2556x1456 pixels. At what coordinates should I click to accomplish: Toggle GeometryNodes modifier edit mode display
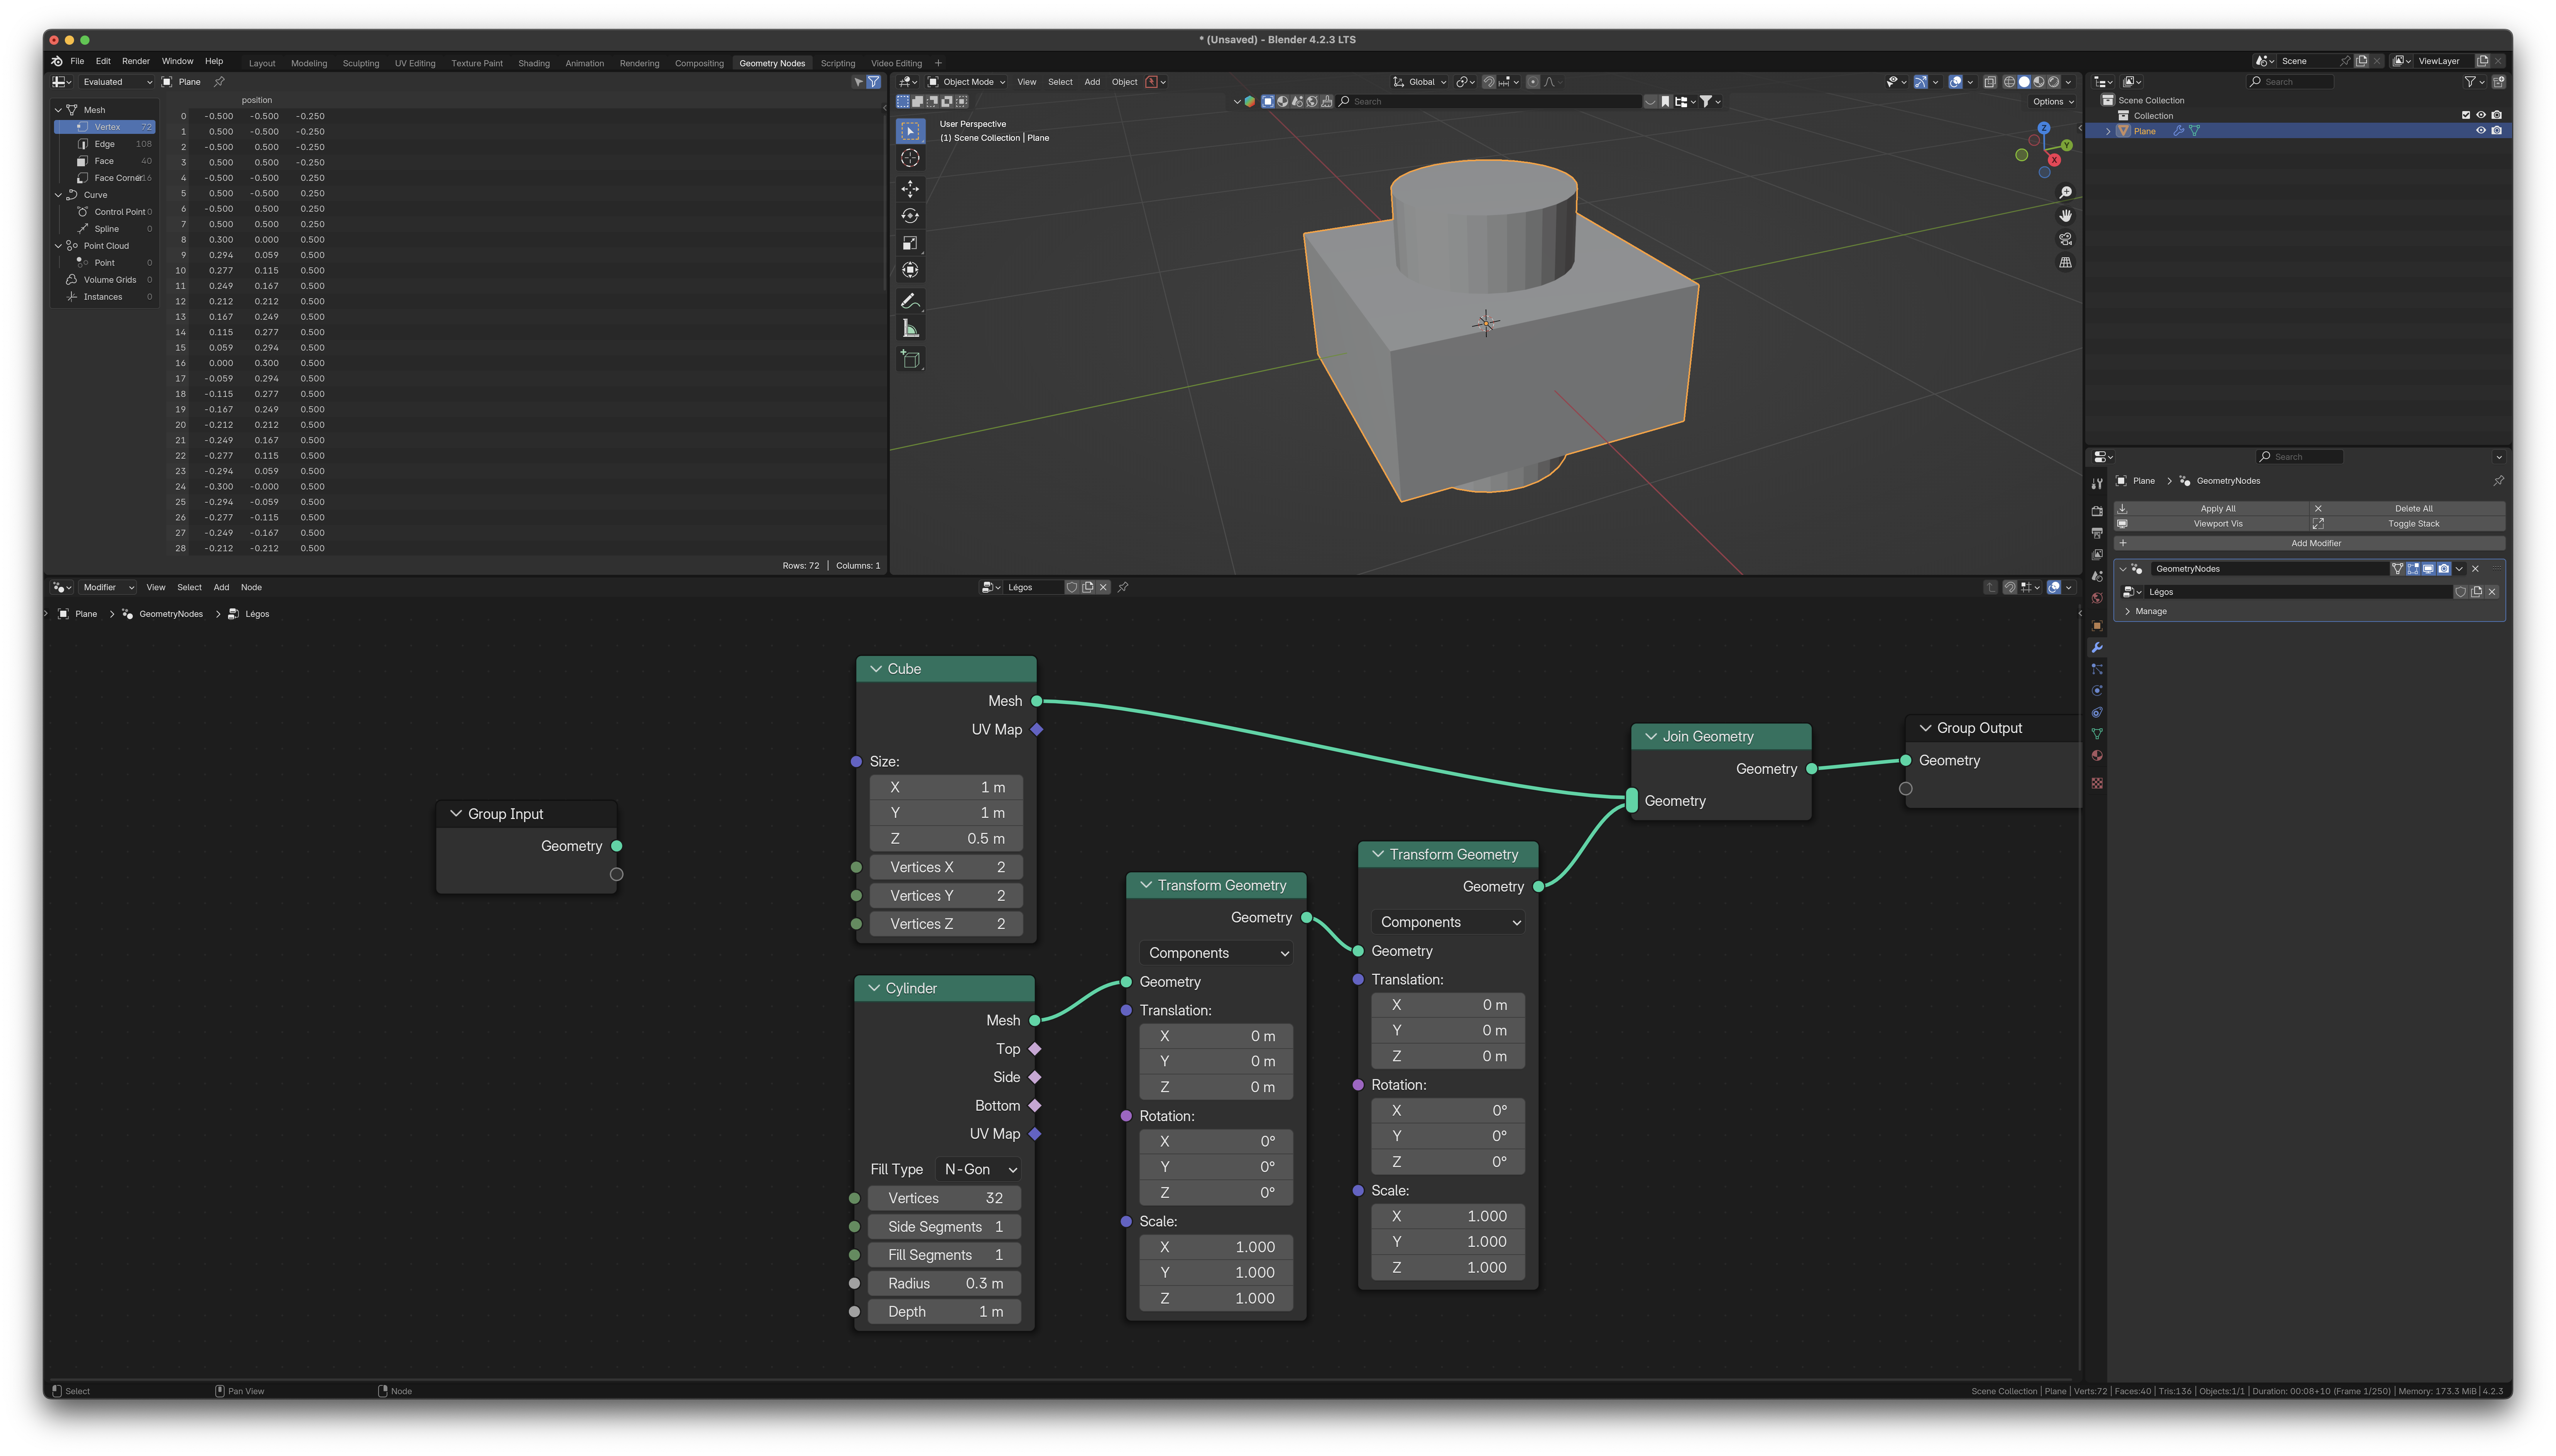(2413, 569)
